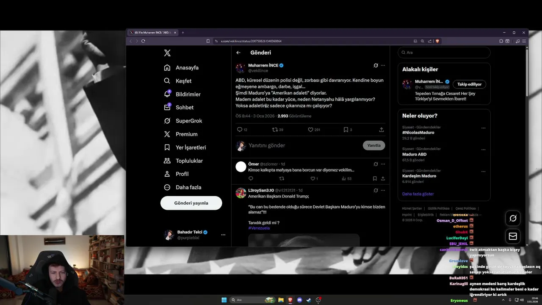Open Bahadır Telci account menu dots

click(223, 235)
